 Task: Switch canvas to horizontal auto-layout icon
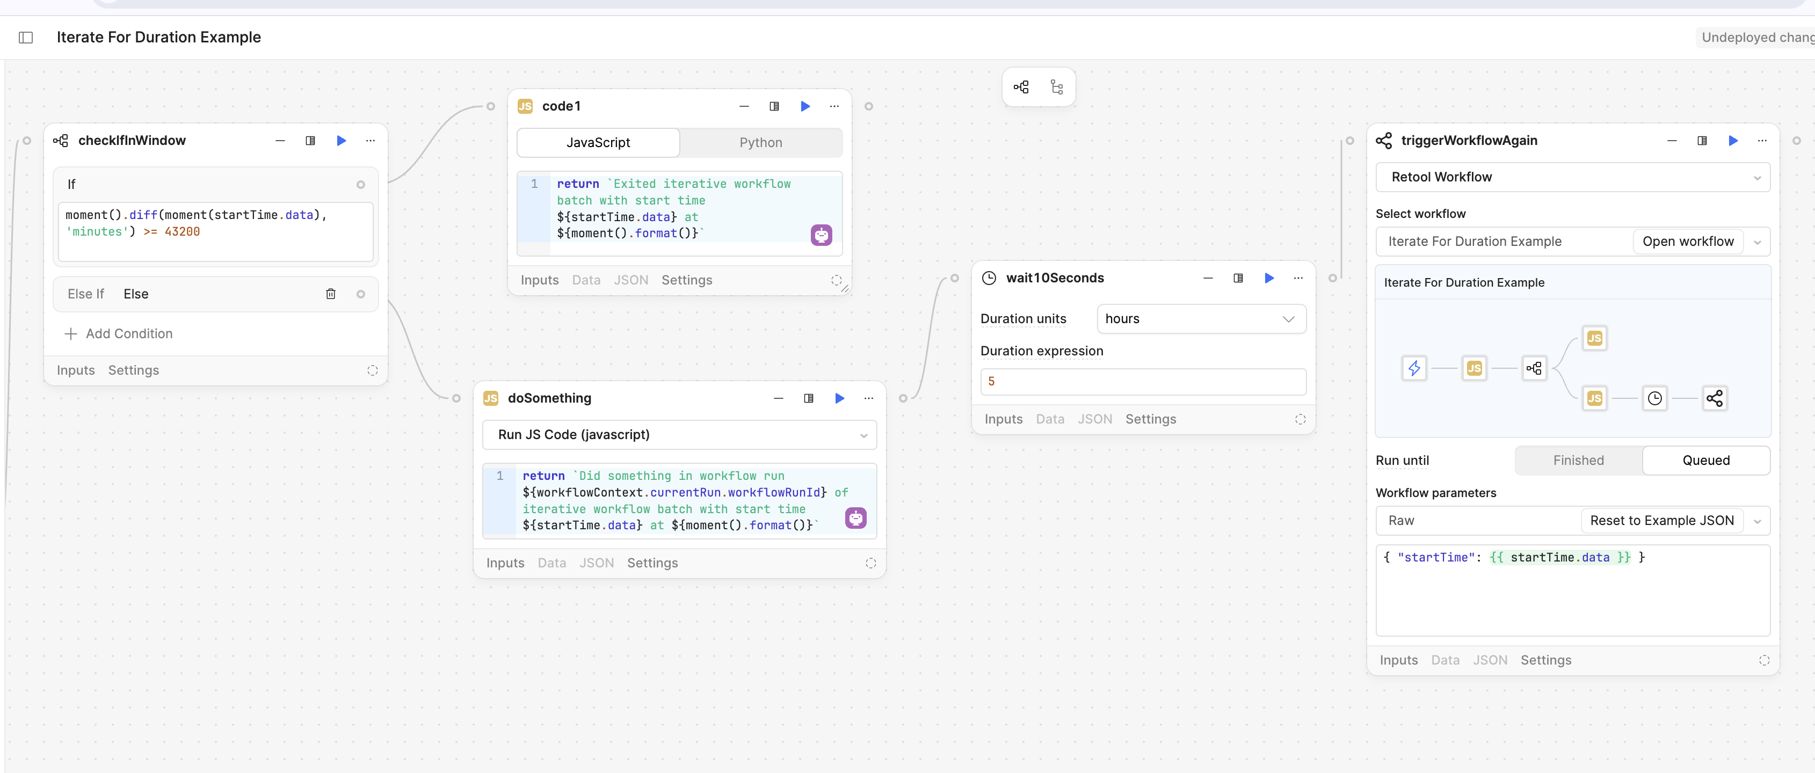pos(1021,87)
